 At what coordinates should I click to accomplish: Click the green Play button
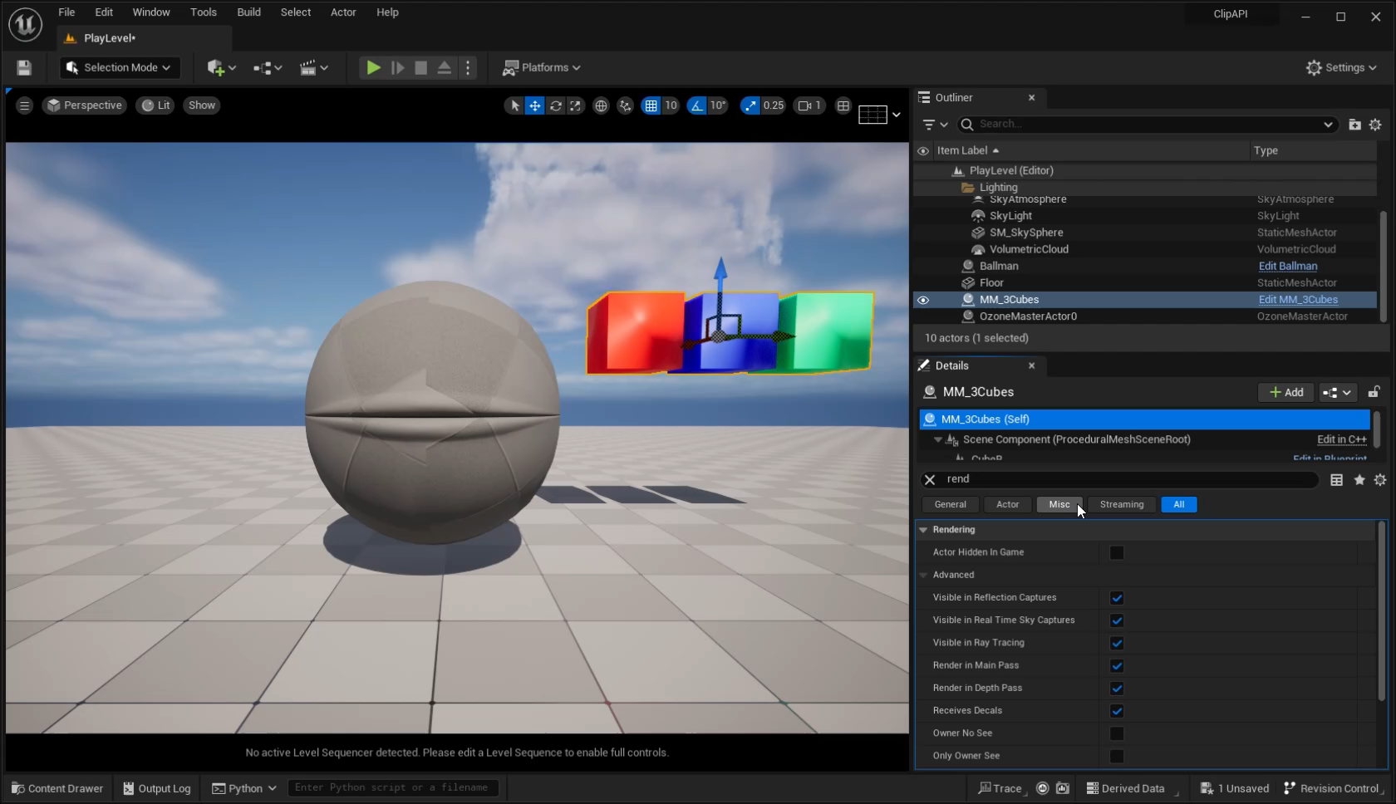(x=373, y=68)
